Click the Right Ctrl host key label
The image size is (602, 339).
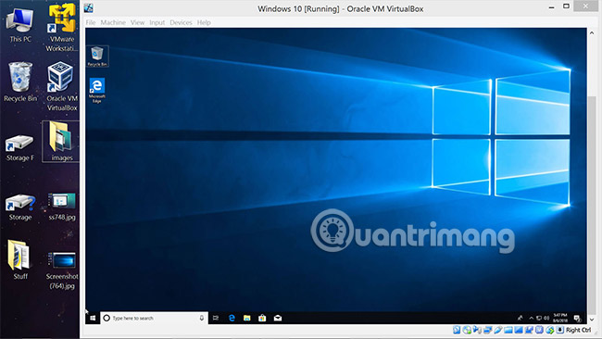point(578,330)
